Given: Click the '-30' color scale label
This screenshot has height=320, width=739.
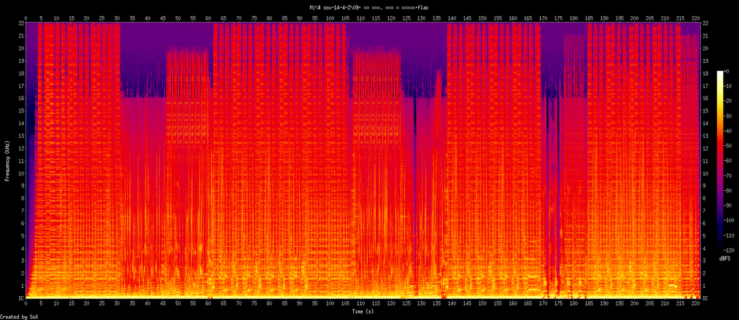Looking at the screenshot, I should (729, 115).
